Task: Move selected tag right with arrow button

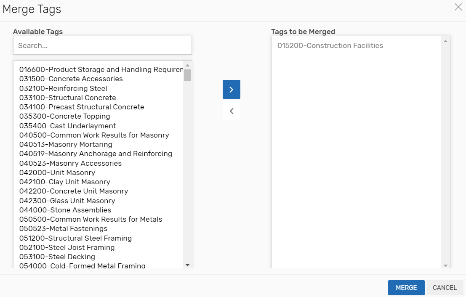Action: pos(231,90)
